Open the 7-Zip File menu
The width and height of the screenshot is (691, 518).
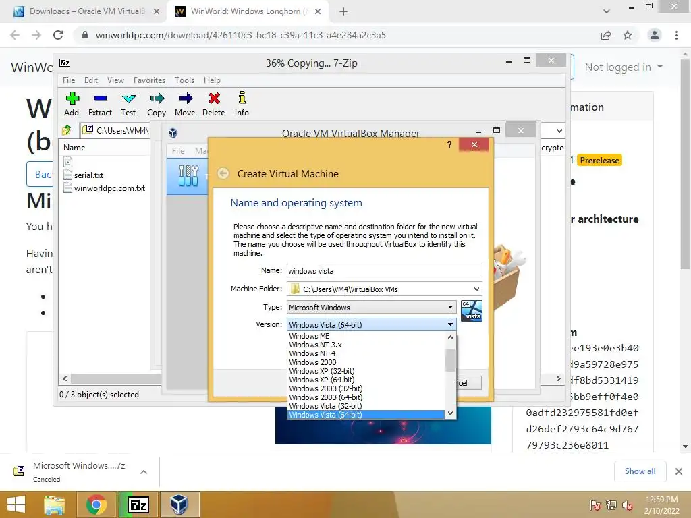pyautogui.click(x=69, y=80)
